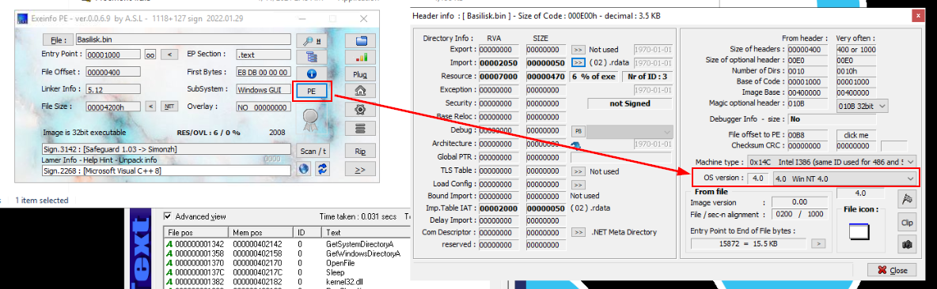Click the '>' button under Entry Point bytes
Image resolution: width=937 pixels, height=289 pixels.
coord(818,243)
